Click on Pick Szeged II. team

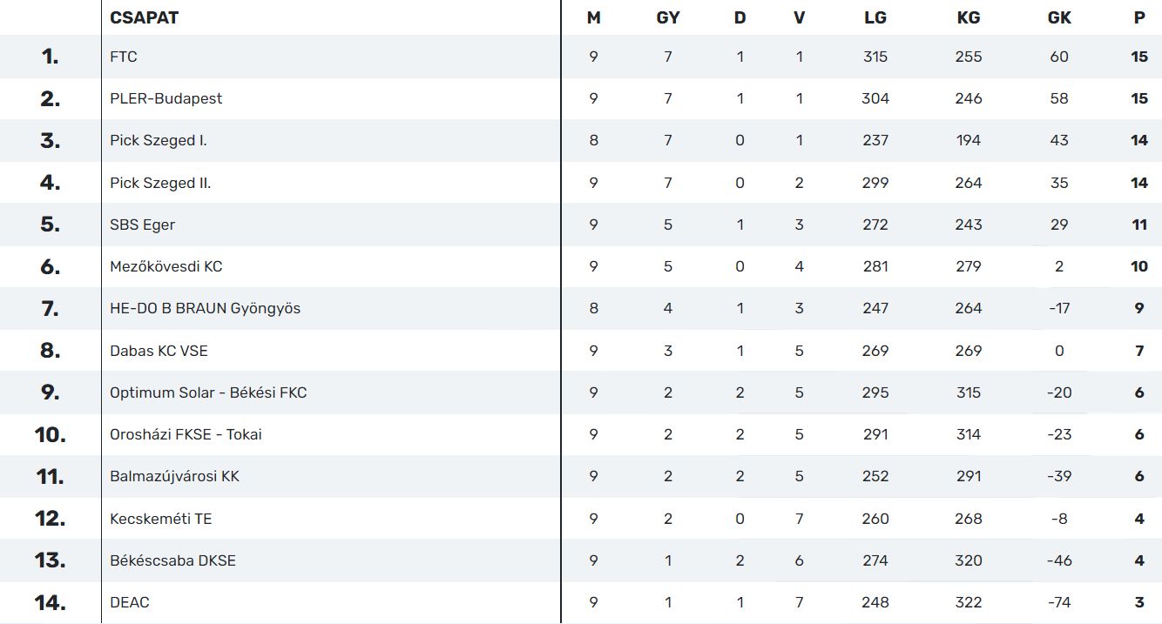coord(160,183)
